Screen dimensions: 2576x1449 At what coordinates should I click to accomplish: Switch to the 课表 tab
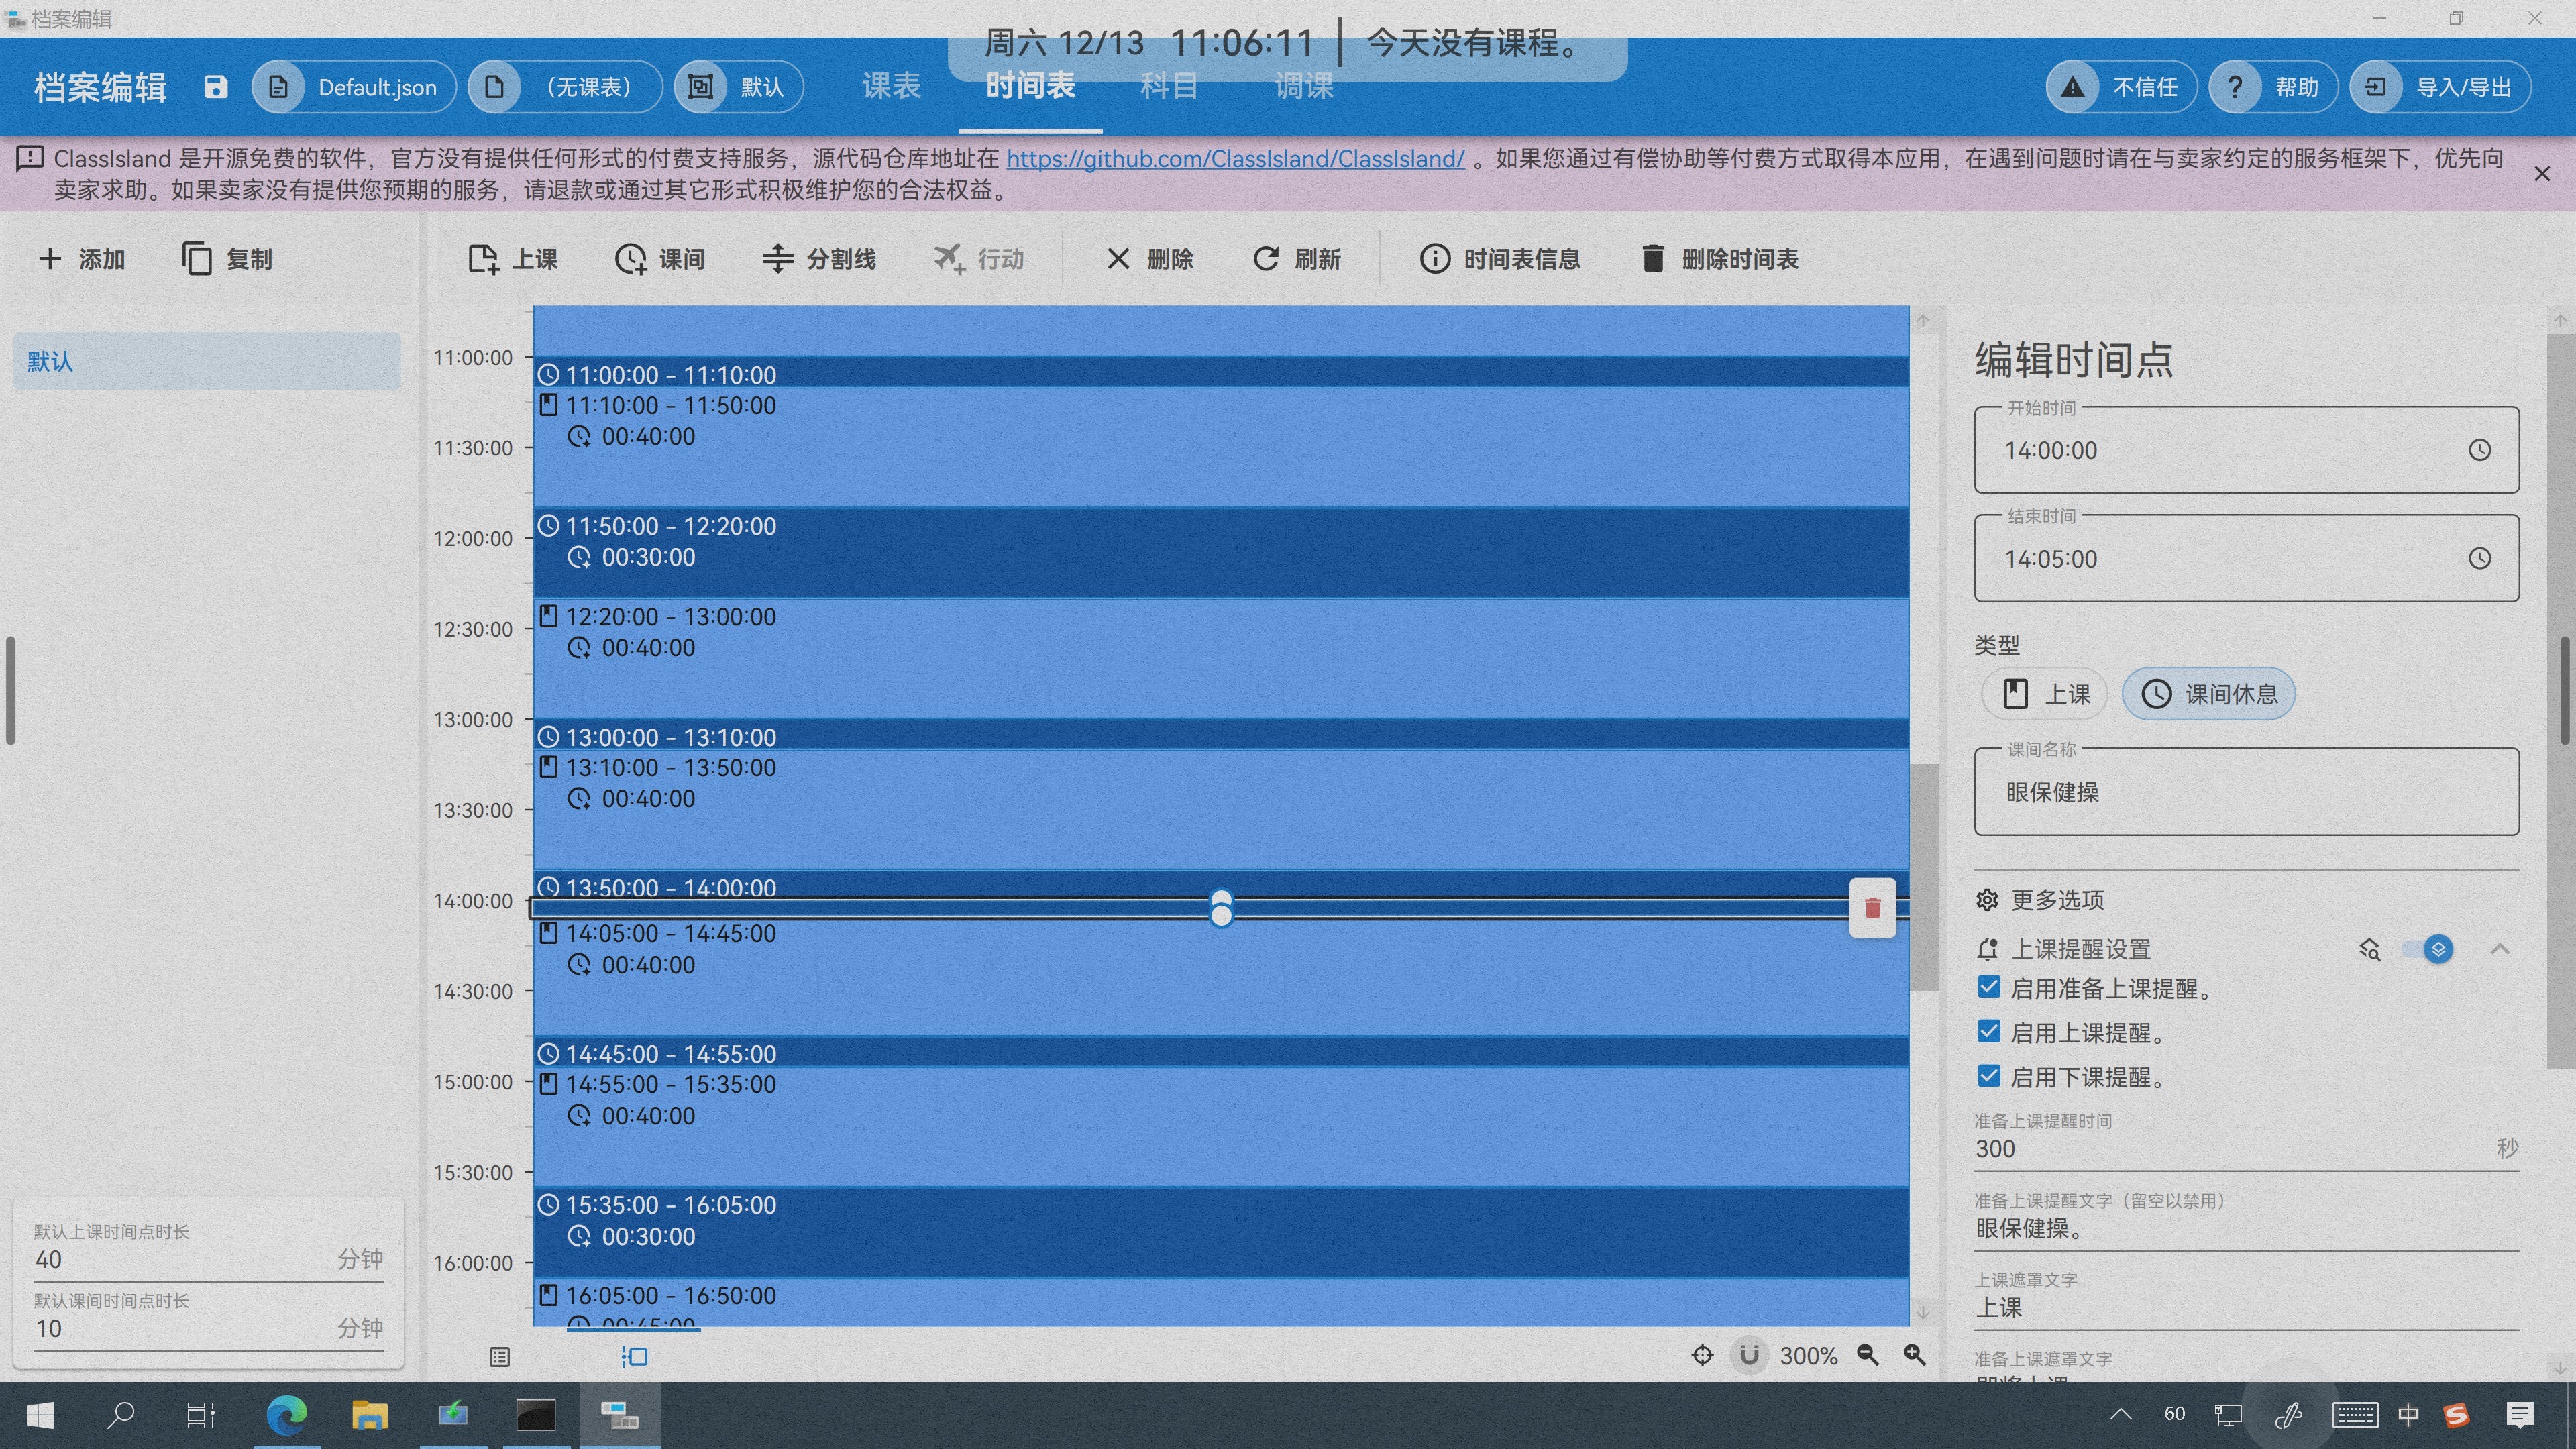click(x=891, y=87)
